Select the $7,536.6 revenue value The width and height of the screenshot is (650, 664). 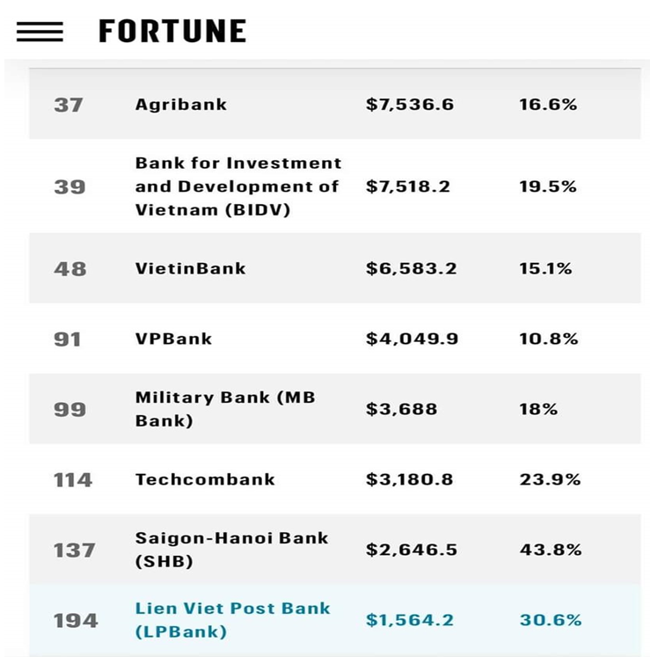click(410, 105)
